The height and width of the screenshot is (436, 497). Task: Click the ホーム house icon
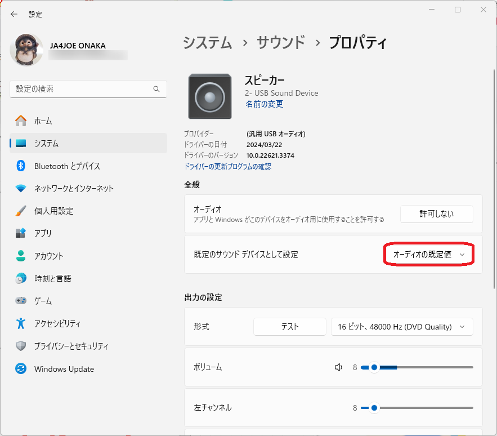(21, 121)
